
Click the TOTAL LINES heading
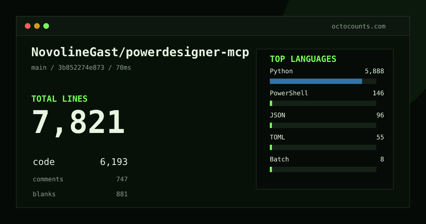click(x=59, y=99)
